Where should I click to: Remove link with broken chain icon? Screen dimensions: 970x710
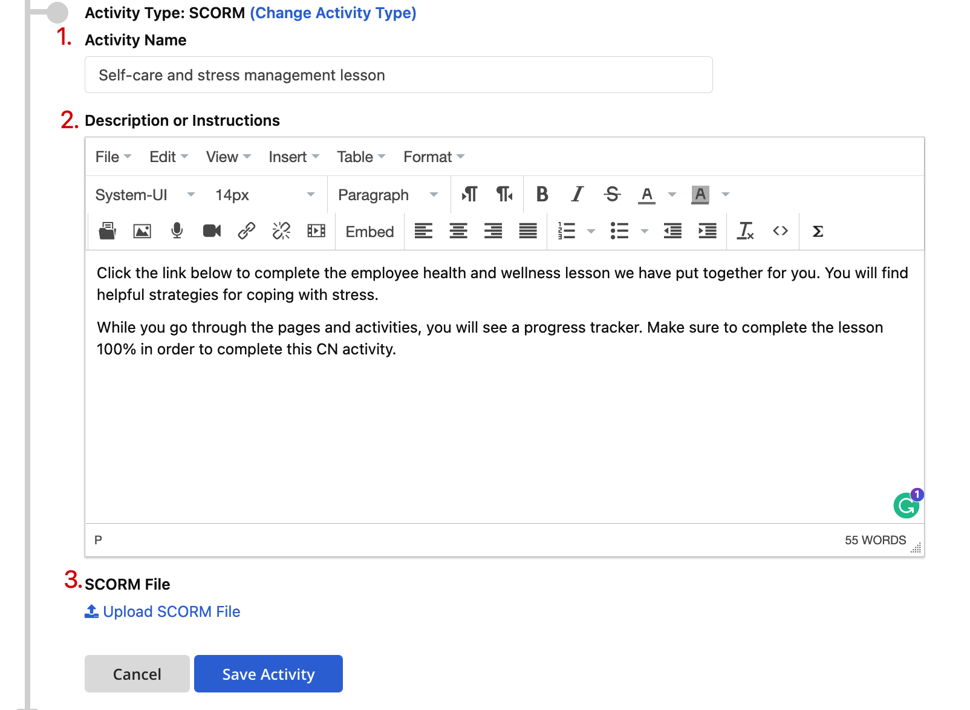[281, 231]
